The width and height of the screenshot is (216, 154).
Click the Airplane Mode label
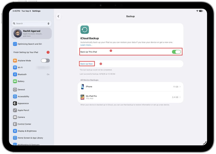pos(24,61)
